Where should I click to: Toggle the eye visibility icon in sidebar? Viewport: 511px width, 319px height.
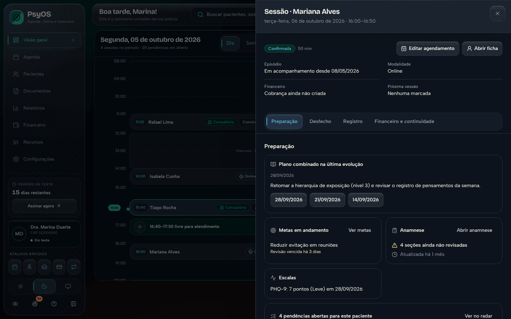click(15, 304)
